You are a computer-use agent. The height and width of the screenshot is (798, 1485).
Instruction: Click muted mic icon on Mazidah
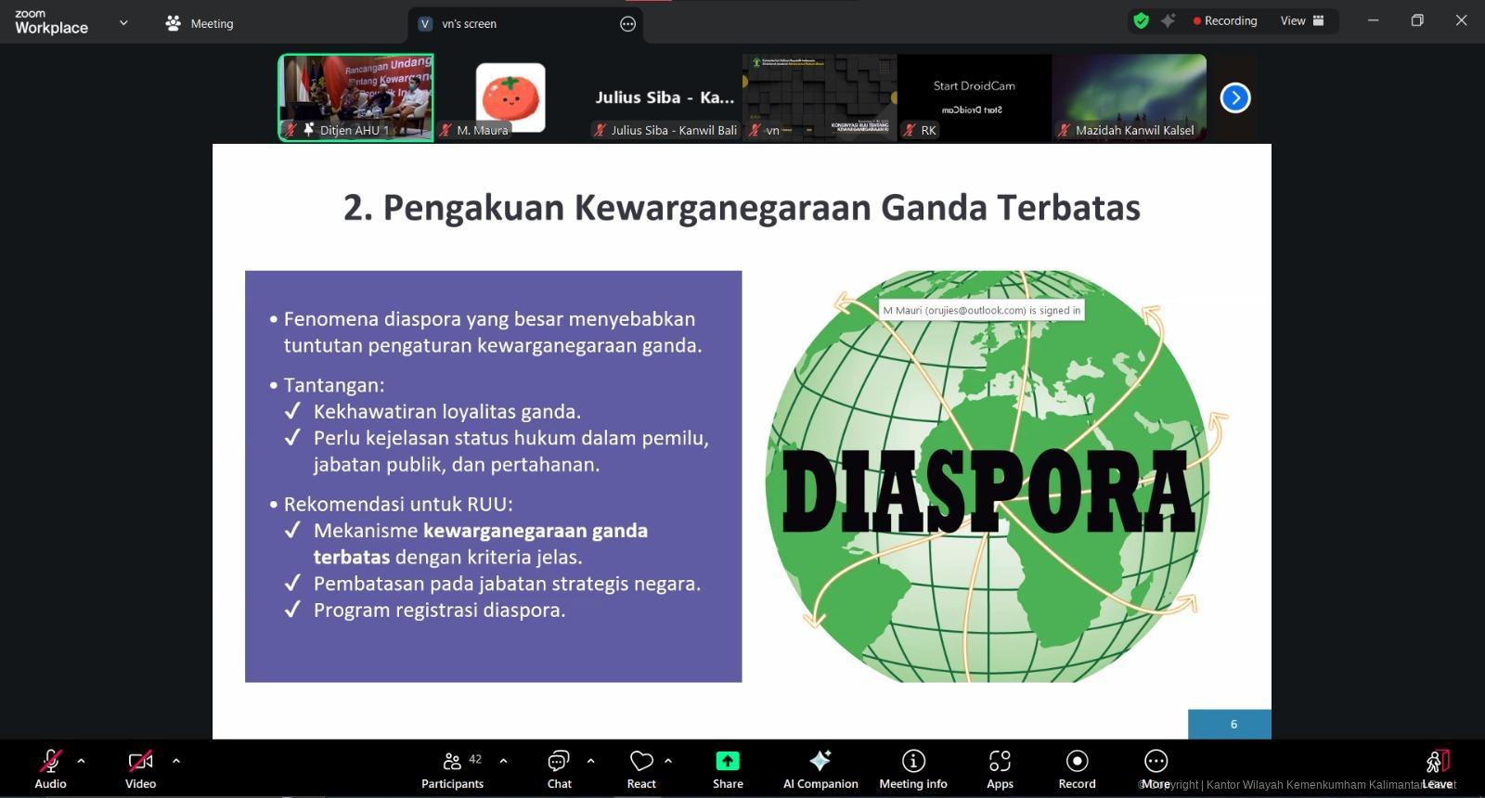(1065, 130)
